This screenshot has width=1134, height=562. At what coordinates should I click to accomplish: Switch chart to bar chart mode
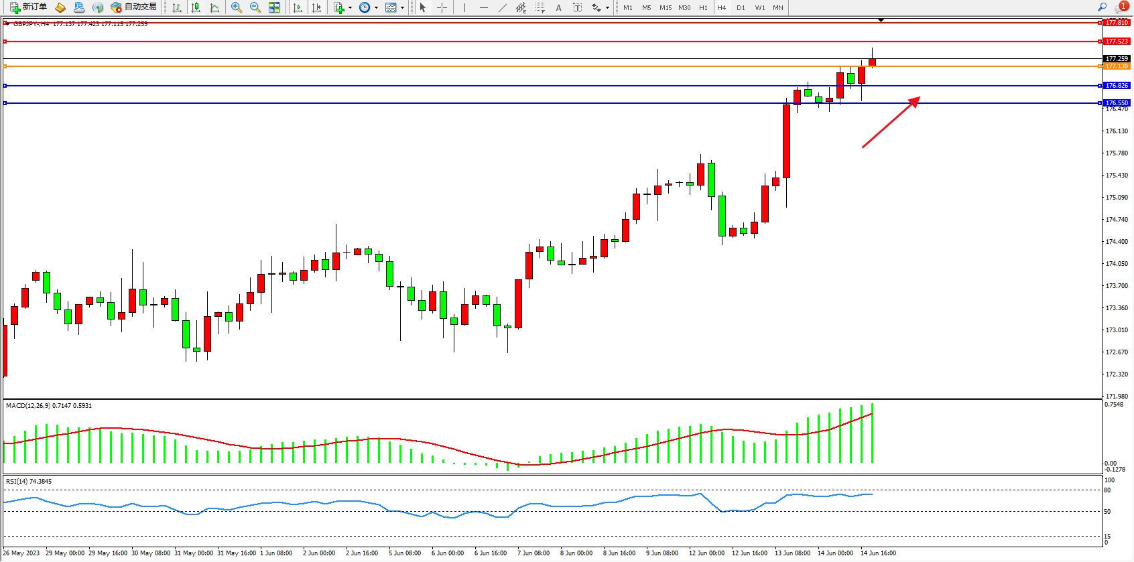tap(177, 8)
